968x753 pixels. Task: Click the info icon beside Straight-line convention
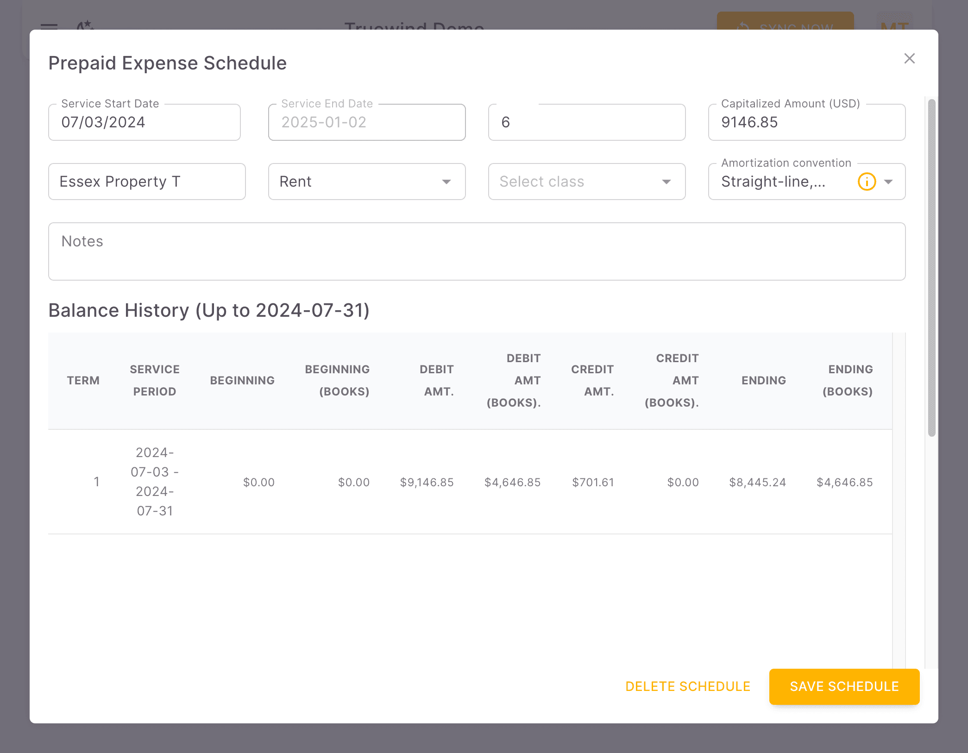[x=867, y=182]
